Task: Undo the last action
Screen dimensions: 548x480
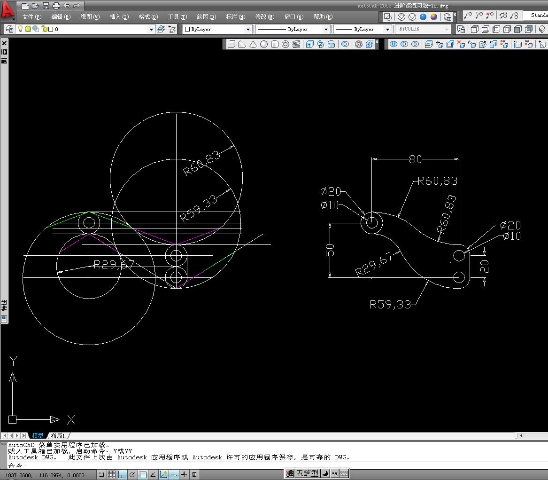Action: tap(66, 6)
